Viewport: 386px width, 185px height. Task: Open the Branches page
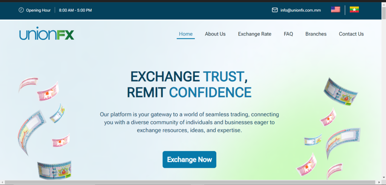(x=316, y=34)
